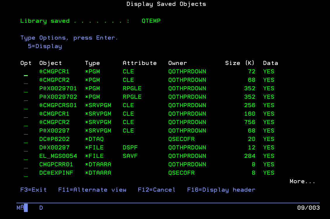Viewport: 330px width, 219px height.
Task: Click the DSPF attribute value
Action: 130,147
